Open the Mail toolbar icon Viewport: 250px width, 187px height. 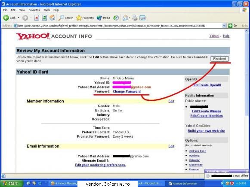coord(125,18)
